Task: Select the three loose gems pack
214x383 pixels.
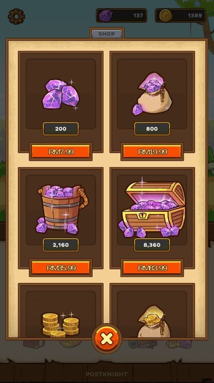Action: (61, 94)
